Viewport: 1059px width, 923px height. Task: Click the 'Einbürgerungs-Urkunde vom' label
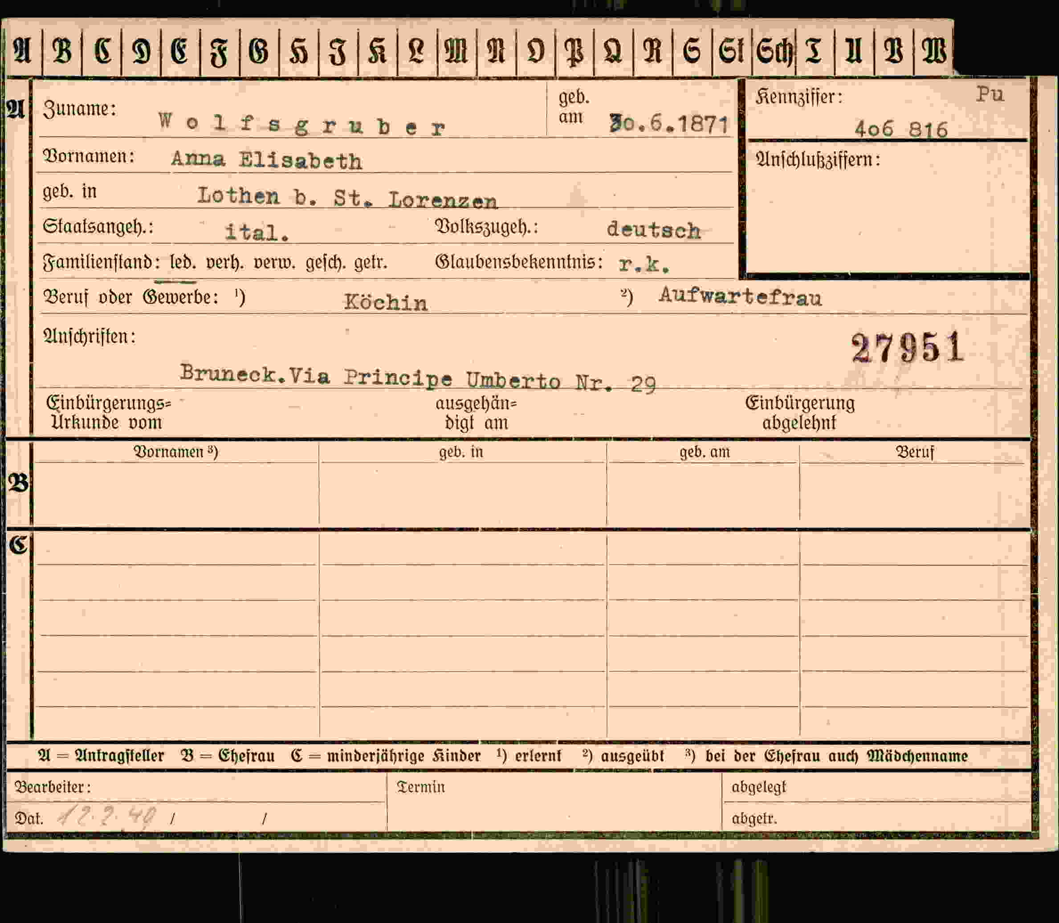(x=108, y=413)
